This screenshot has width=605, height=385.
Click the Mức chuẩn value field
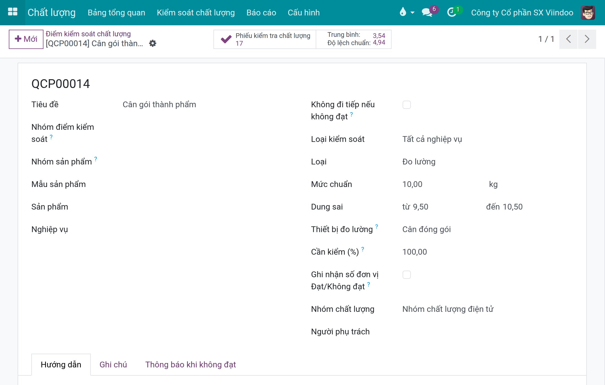tap(443, 184)
